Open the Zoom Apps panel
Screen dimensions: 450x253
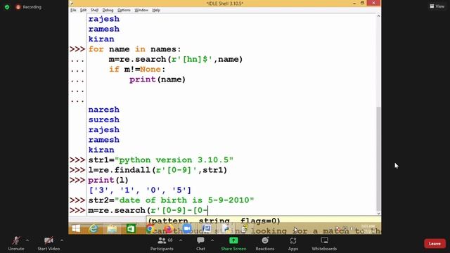click(293, 244)
